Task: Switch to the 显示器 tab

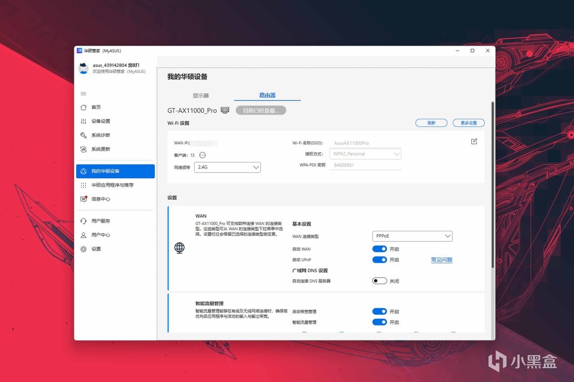Action: click(201, 95)
